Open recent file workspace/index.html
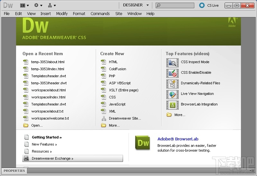Screen dimensions: 257x176 pyautogui.click(x=49, y=97)
